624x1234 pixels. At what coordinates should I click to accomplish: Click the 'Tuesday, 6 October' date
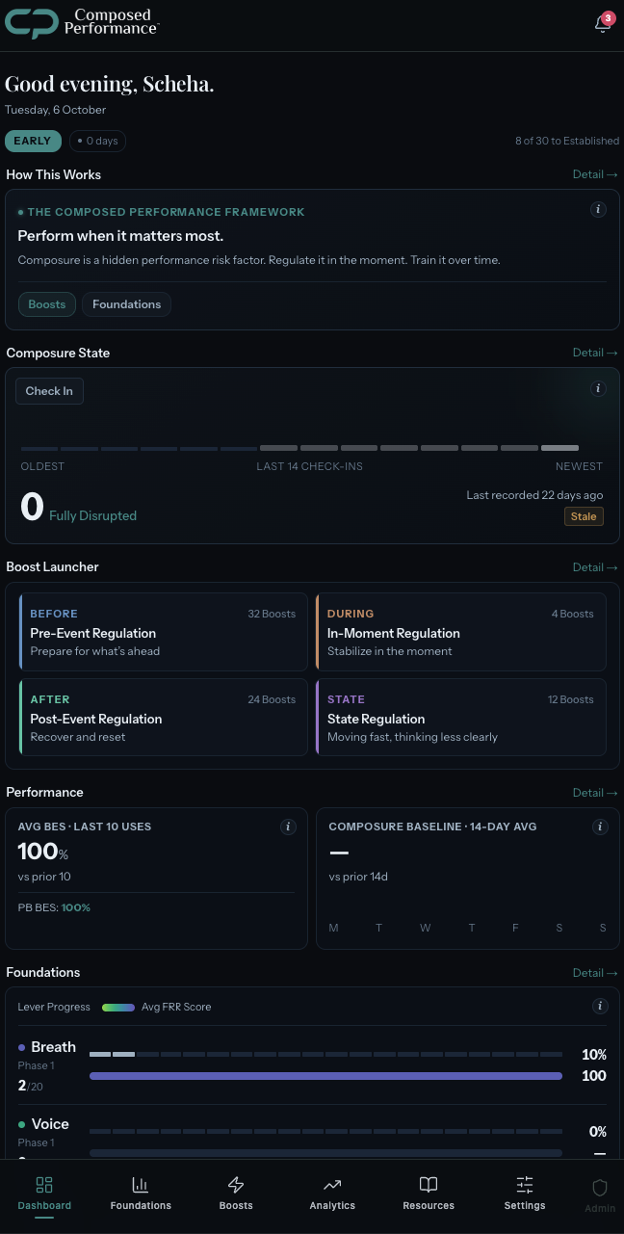[x=56, y=110]
